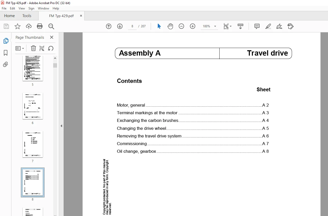
Task: Activate the Hand pan tool
Action: [x=170, y=26]
